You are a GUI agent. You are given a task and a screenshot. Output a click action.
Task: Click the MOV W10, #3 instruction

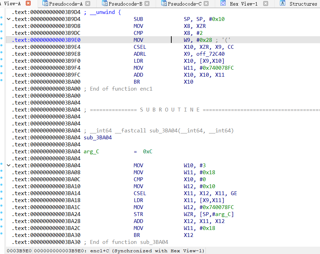tap(170, 166)
